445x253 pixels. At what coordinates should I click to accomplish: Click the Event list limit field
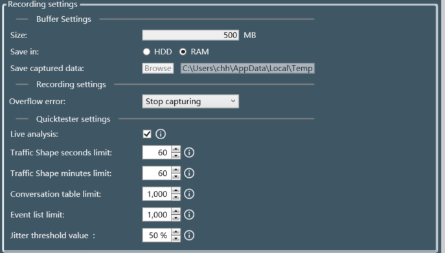coord(157,215)
